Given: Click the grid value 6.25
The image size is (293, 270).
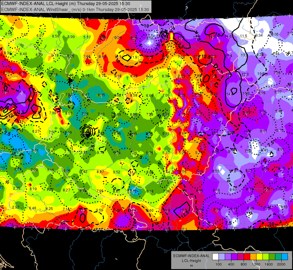Looking at the screenshot, I should pos(49,208).
